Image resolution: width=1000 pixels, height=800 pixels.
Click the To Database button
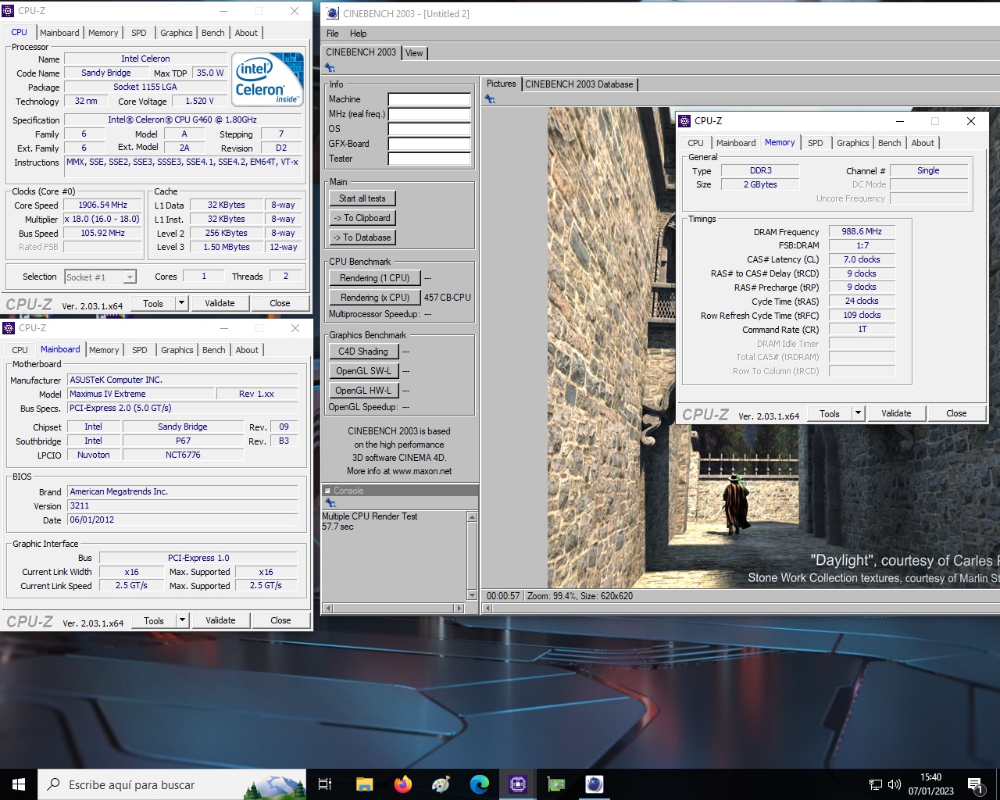[362, 237]
